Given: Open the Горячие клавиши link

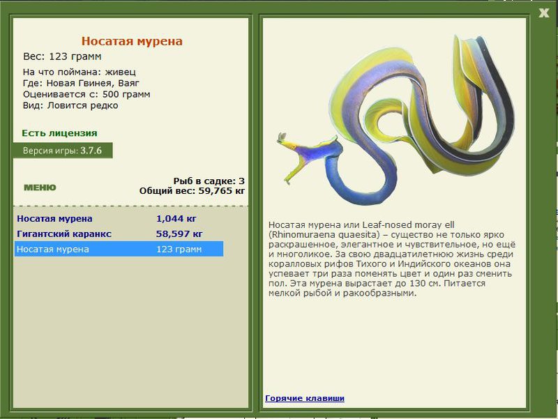Looking at the screenshot, I should (x=305, y=398).
